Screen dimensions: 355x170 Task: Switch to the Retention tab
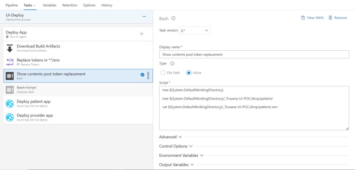click(70, 5)
